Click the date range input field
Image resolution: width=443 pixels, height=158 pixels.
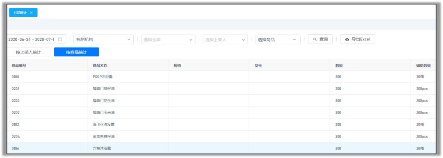pyautogui.click(x=36, y=39)
